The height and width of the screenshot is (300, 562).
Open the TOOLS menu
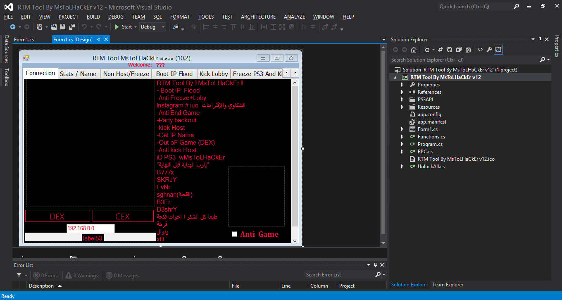tap(206, 17)
